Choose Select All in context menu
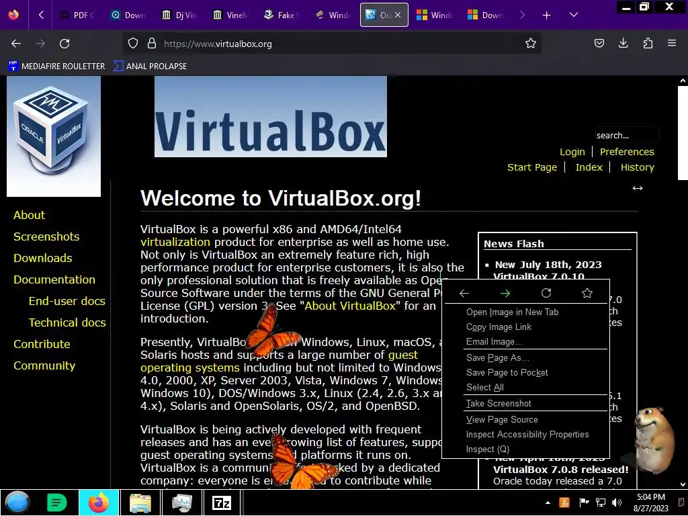This screenshot has height=516, width=688. 525,387
